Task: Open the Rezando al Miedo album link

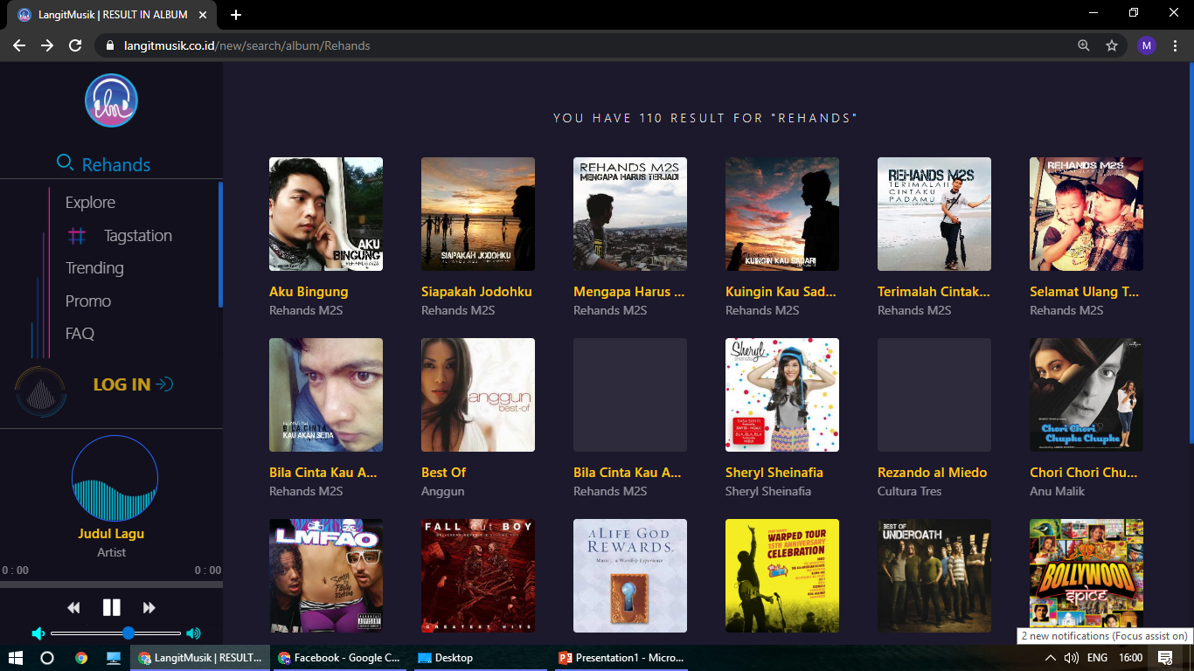Action: click(933, 473)
